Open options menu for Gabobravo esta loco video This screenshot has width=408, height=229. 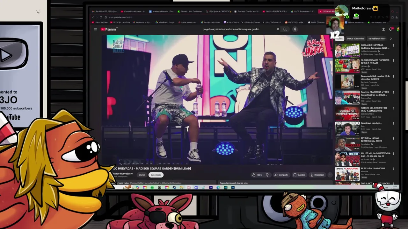point(393,123)
